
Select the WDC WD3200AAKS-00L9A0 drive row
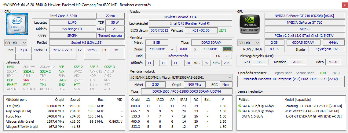tap(291, 111)
